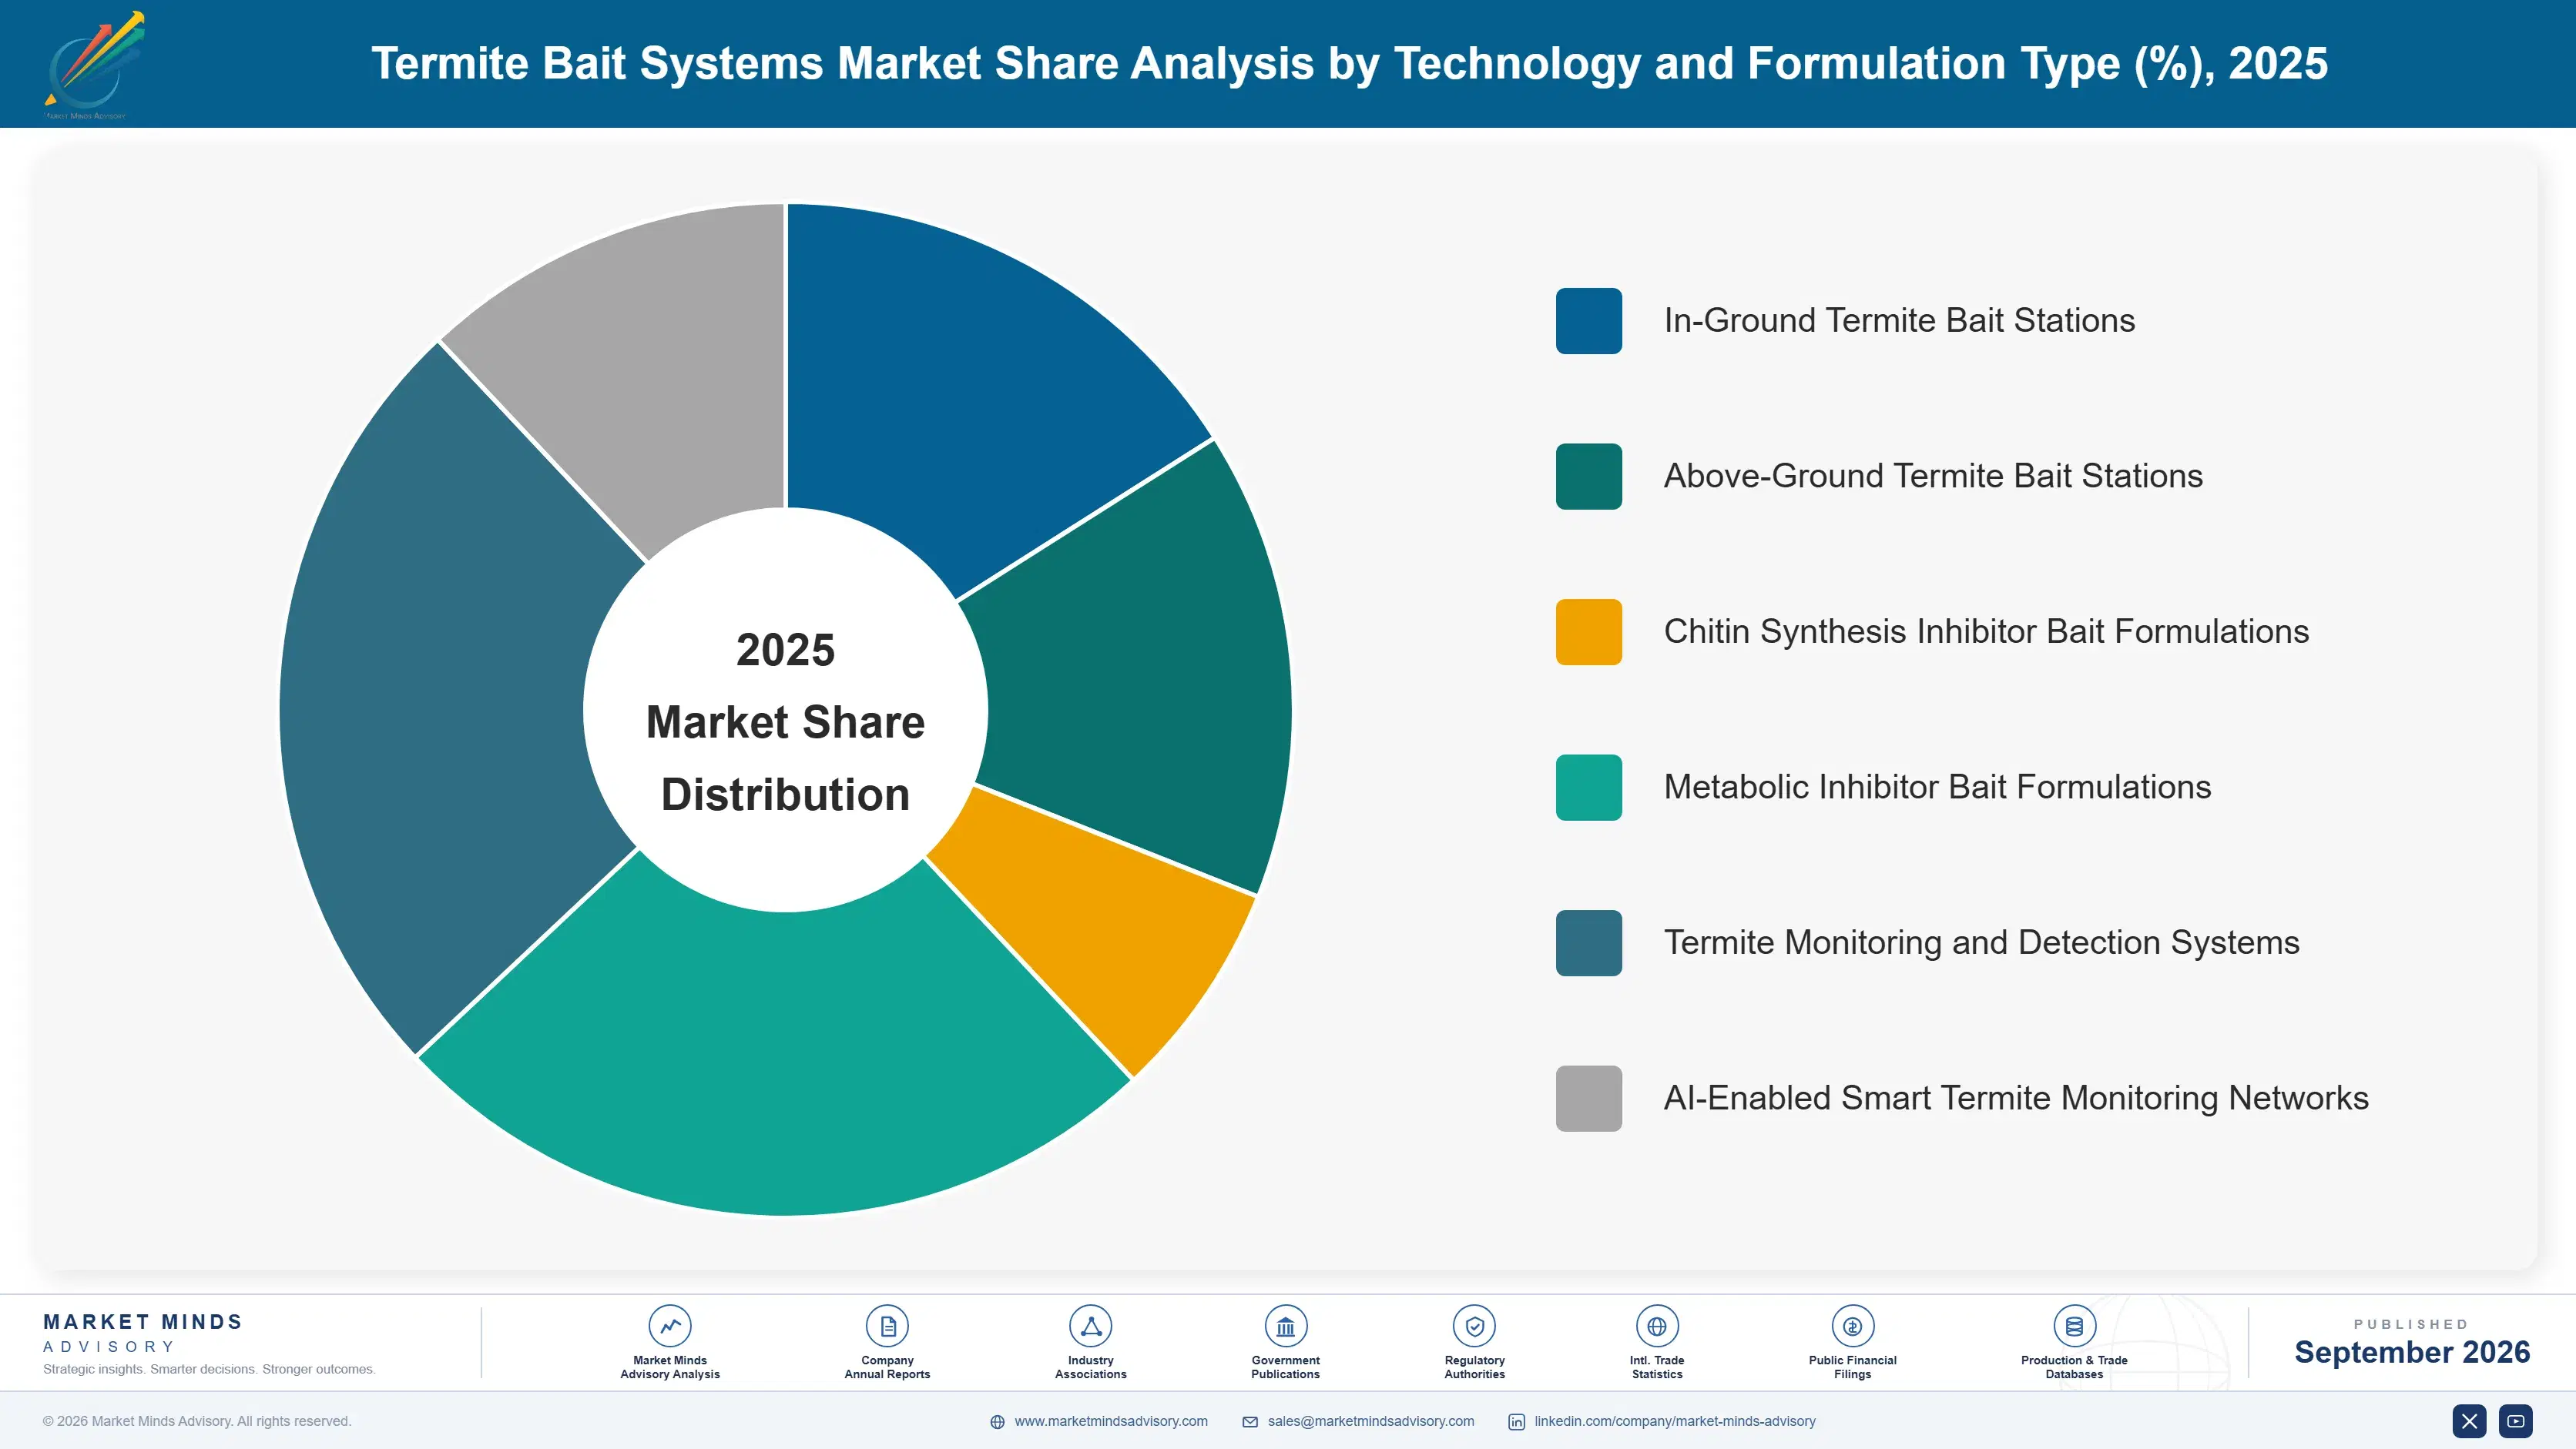This screenshot has height=1449, width=2576.
Task: Click the Termite Monitoring and Detection swatch
Action: [x=1588, y=943]
